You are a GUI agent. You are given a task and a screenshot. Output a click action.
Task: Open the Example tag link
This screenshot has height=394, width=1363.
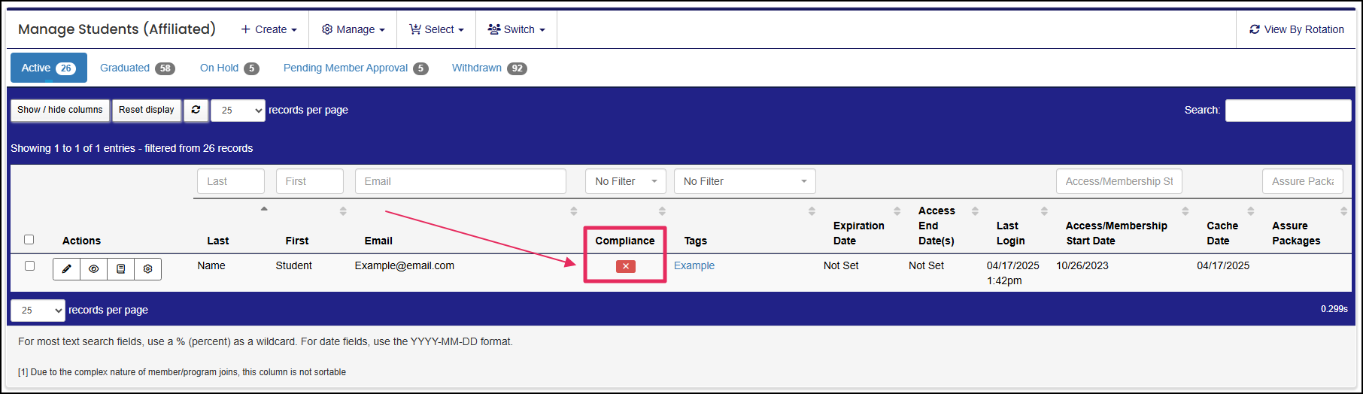694,265
